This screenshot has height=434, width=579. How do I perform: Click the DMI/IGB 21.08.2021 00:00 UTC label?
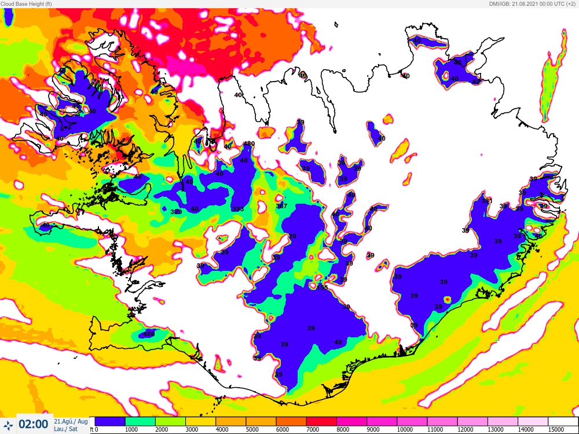point(533,3)
